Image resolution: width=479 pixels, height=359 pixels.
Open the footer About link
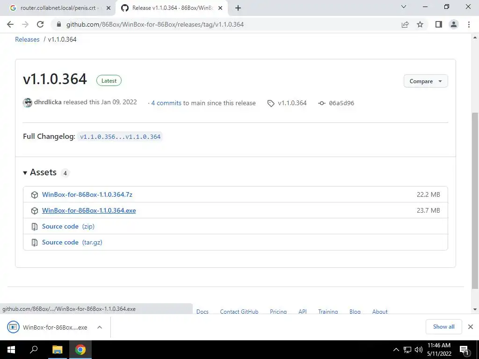(x=380, y=311)
